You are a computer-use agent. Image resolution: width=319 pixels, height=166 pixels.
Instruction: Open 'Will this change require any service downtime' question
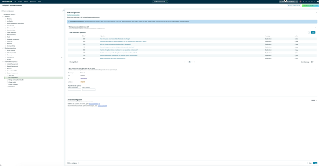[116, 44]
